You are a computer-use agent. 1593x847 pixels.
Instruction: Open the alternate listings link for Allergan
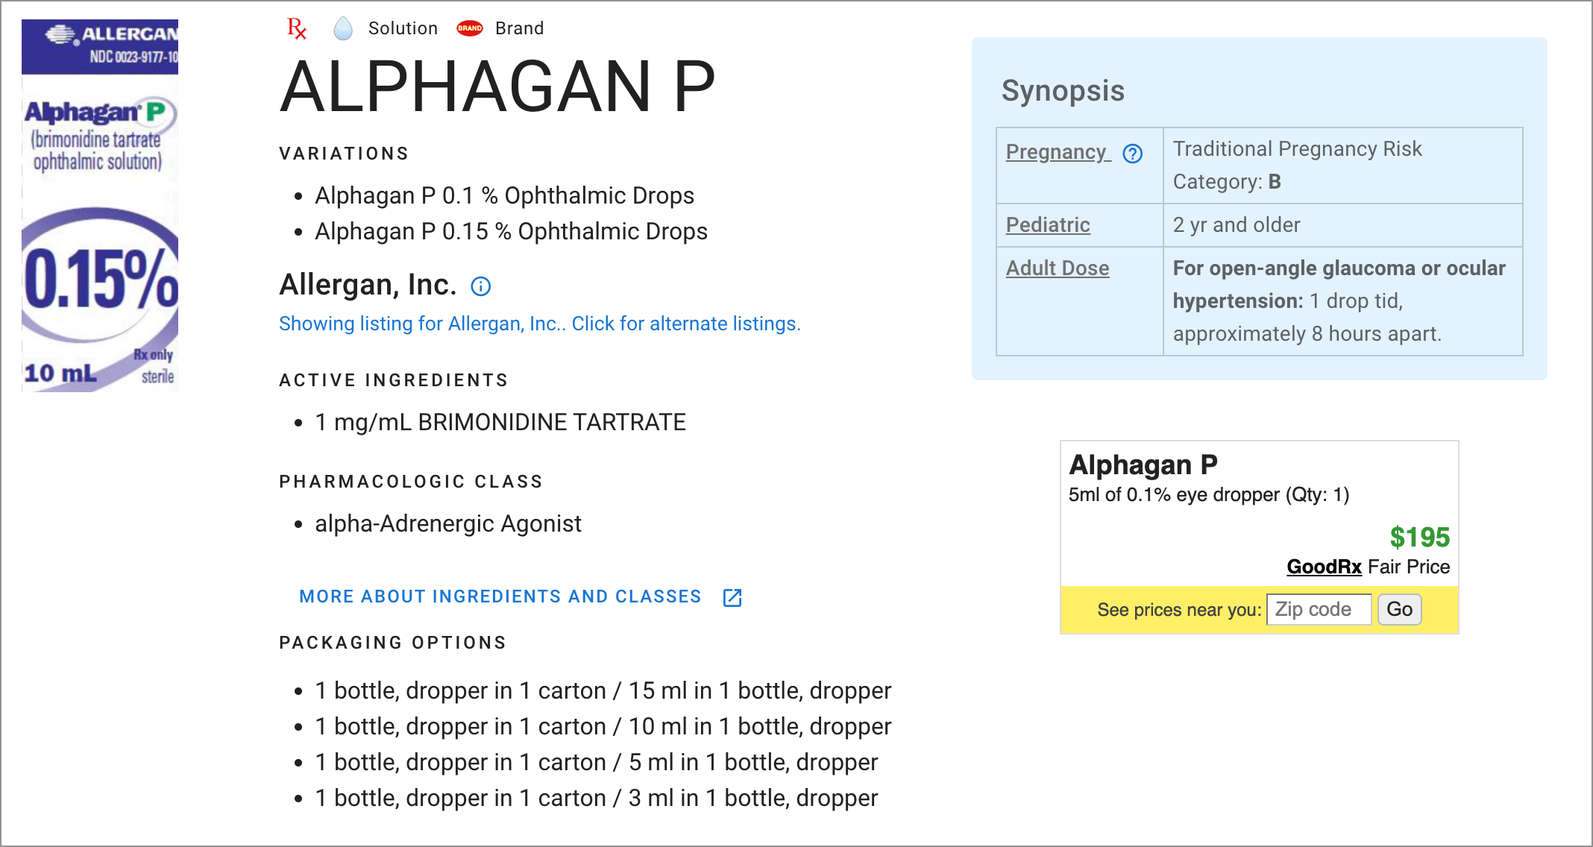(539, 324)
